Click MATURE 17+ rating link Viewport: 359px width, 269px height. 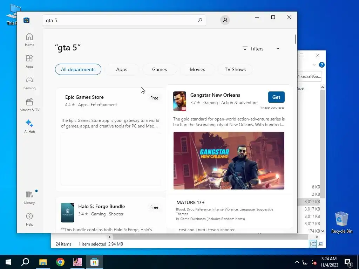tap(190, 202)
